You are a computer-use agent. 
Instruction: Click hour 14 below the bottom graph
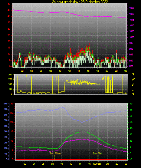[80, 164]
